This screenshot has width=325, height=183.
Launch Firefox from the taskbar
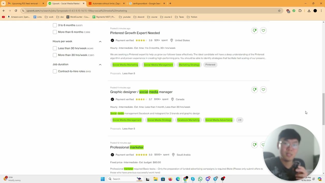point(170,179)
